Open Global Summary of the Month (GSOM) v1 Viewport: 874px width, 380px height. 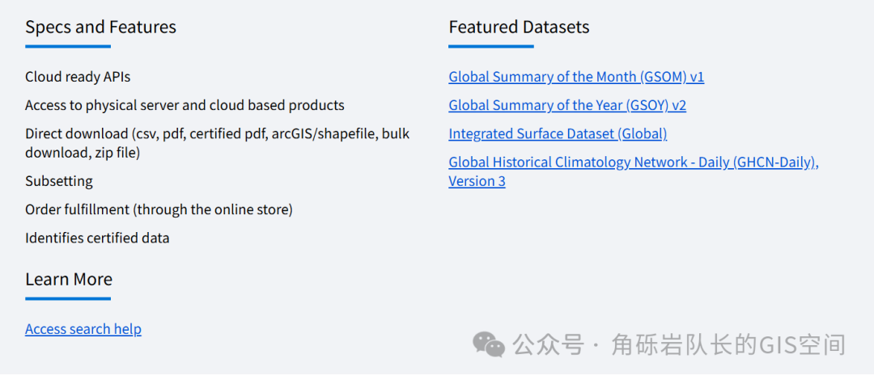point(576,77)
